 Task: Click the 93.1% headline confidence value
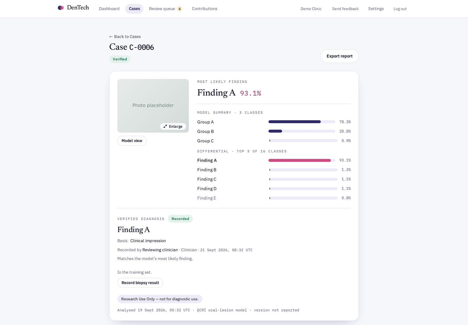250,93
